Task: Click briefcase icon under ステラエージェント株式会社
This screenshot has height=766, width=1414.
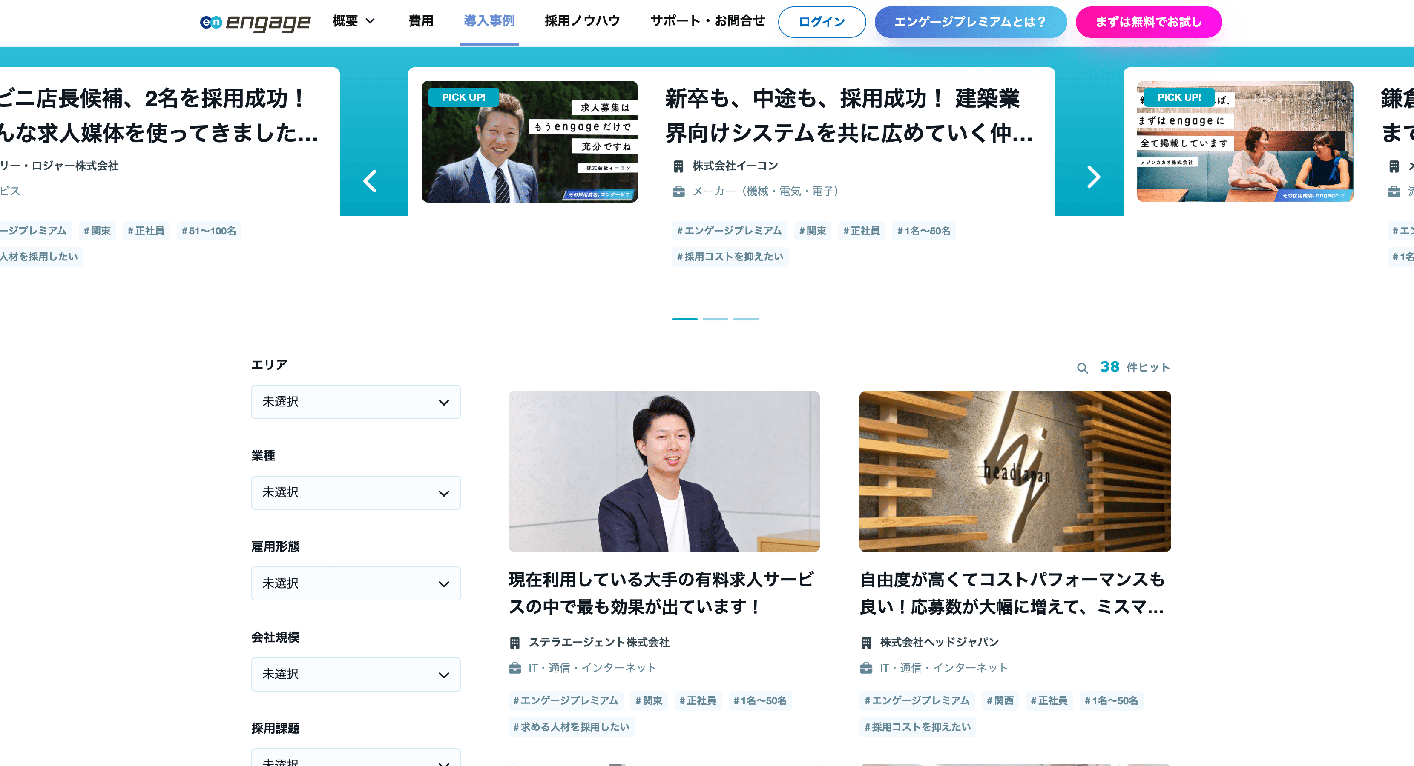Action: (x=514, y=668)
